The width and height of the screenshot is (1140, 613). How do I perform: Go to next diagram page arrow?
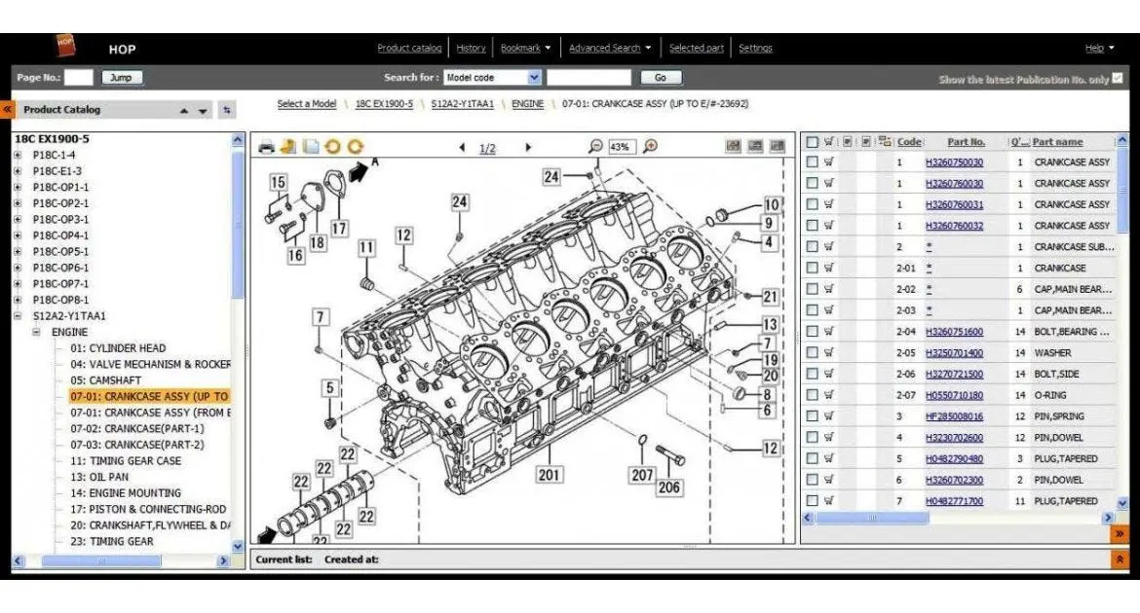click(528, 148)
